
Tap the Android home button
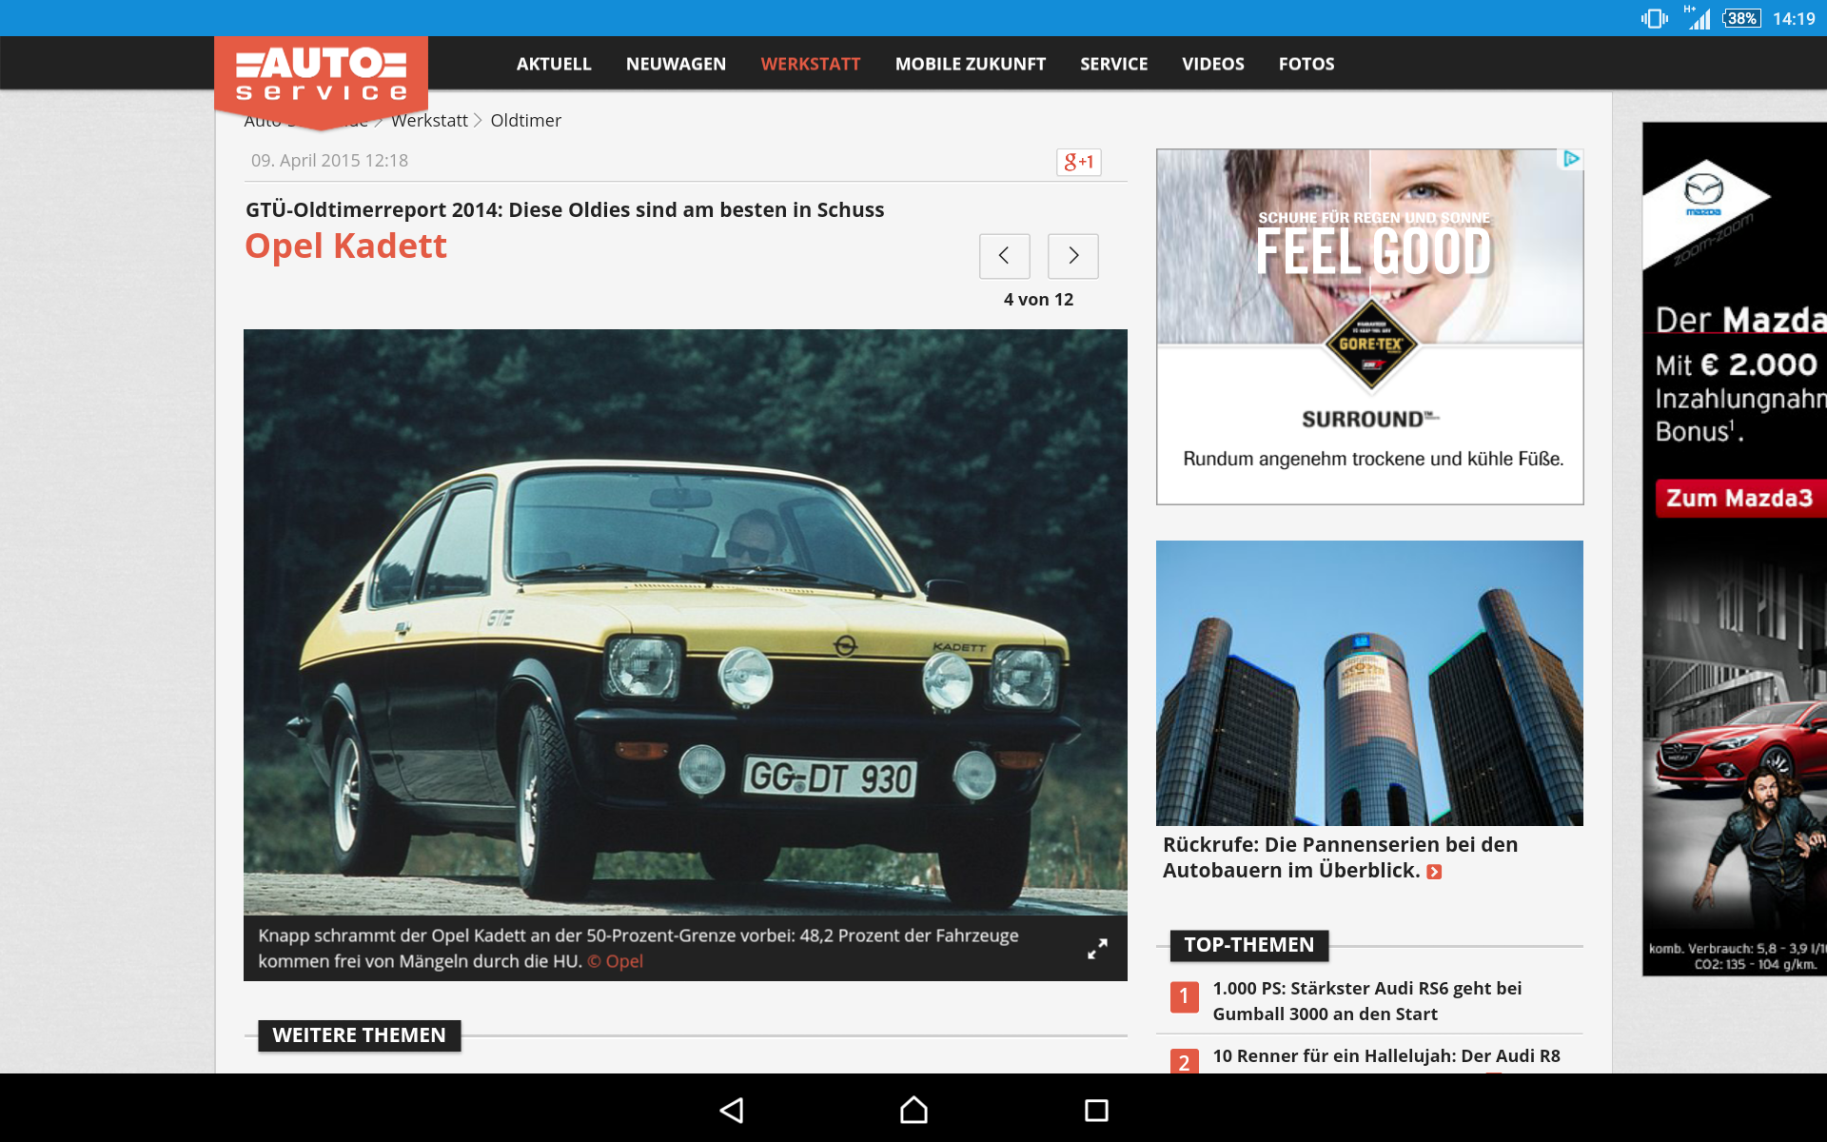point(913,1110)
